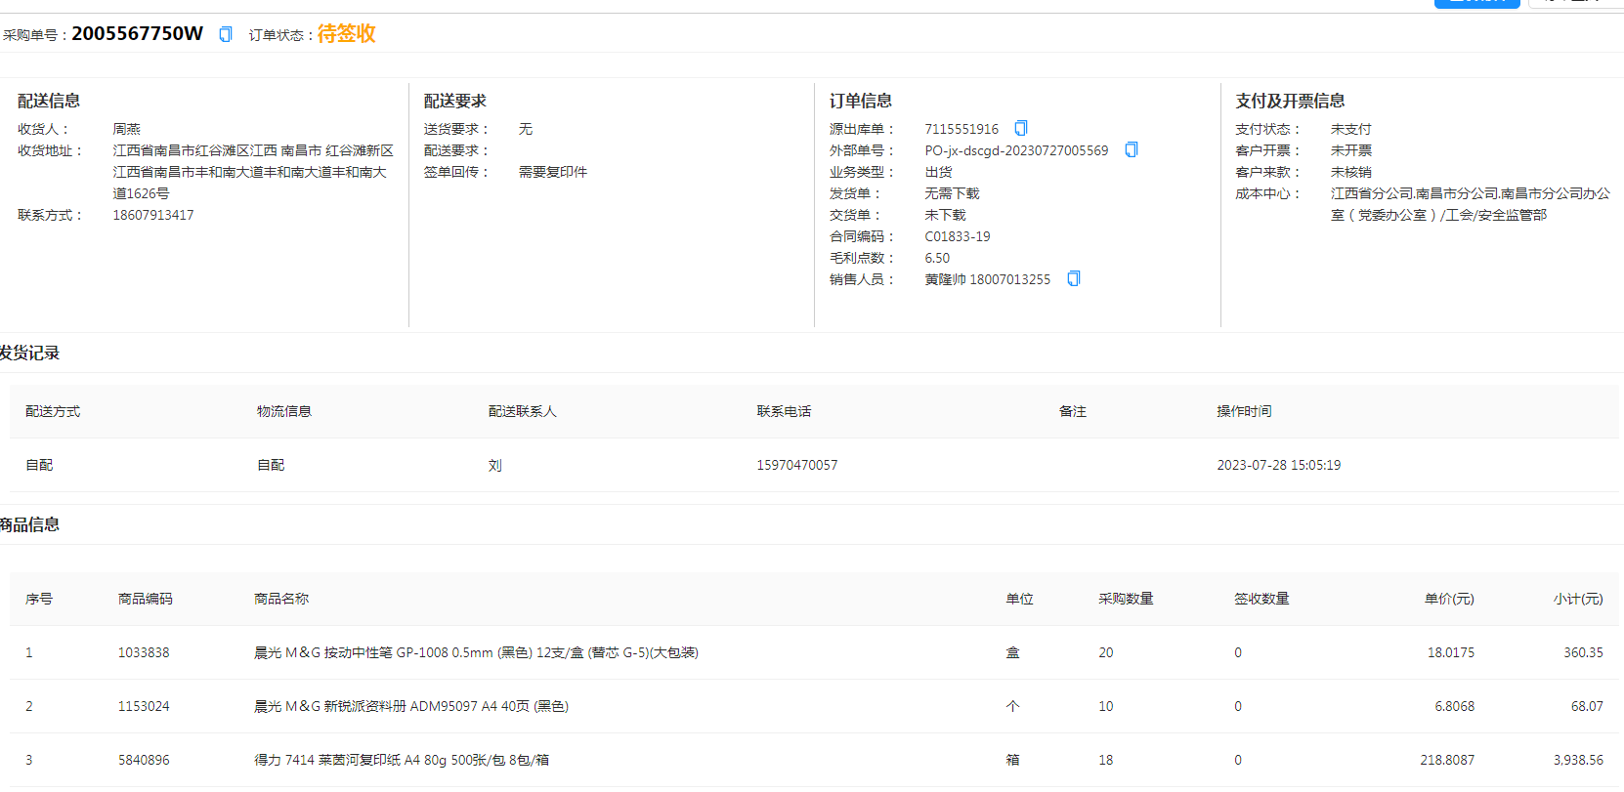Viewport: 1624px width, 792px height.
Task: Click the blue primary button at top right
Action: pyautogui.click(x=1476, y=3)
